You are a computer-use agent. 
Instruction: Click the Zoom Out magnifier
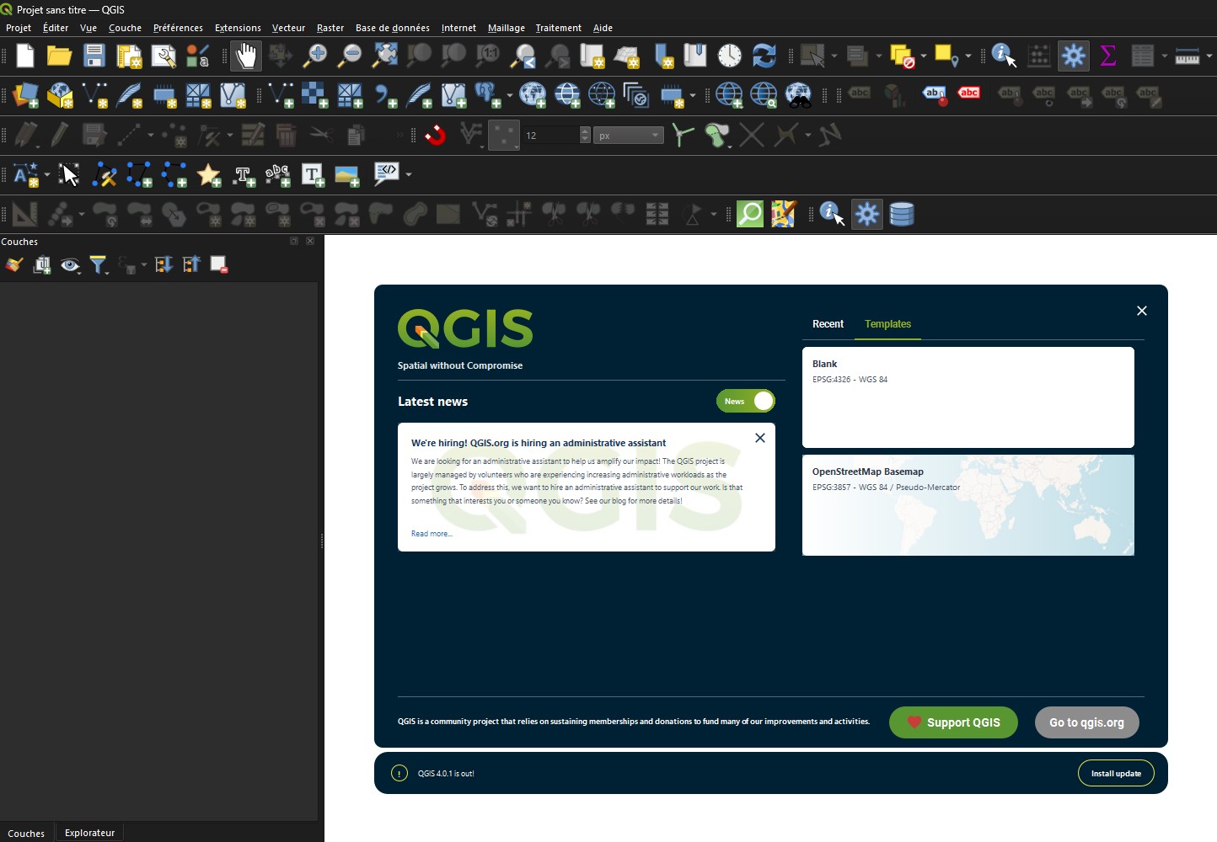(349, 56)
